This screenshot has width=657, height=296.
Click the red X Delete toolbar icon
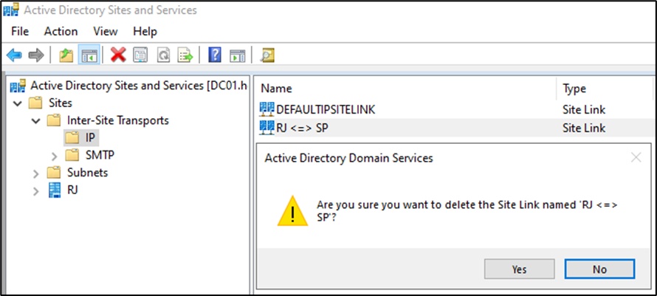click(118, 55)
